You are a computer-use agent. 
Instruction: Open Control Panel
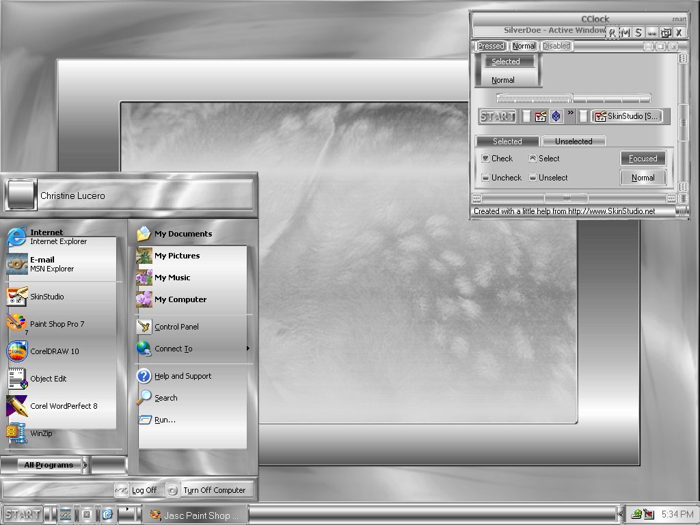tap(176, 327)
